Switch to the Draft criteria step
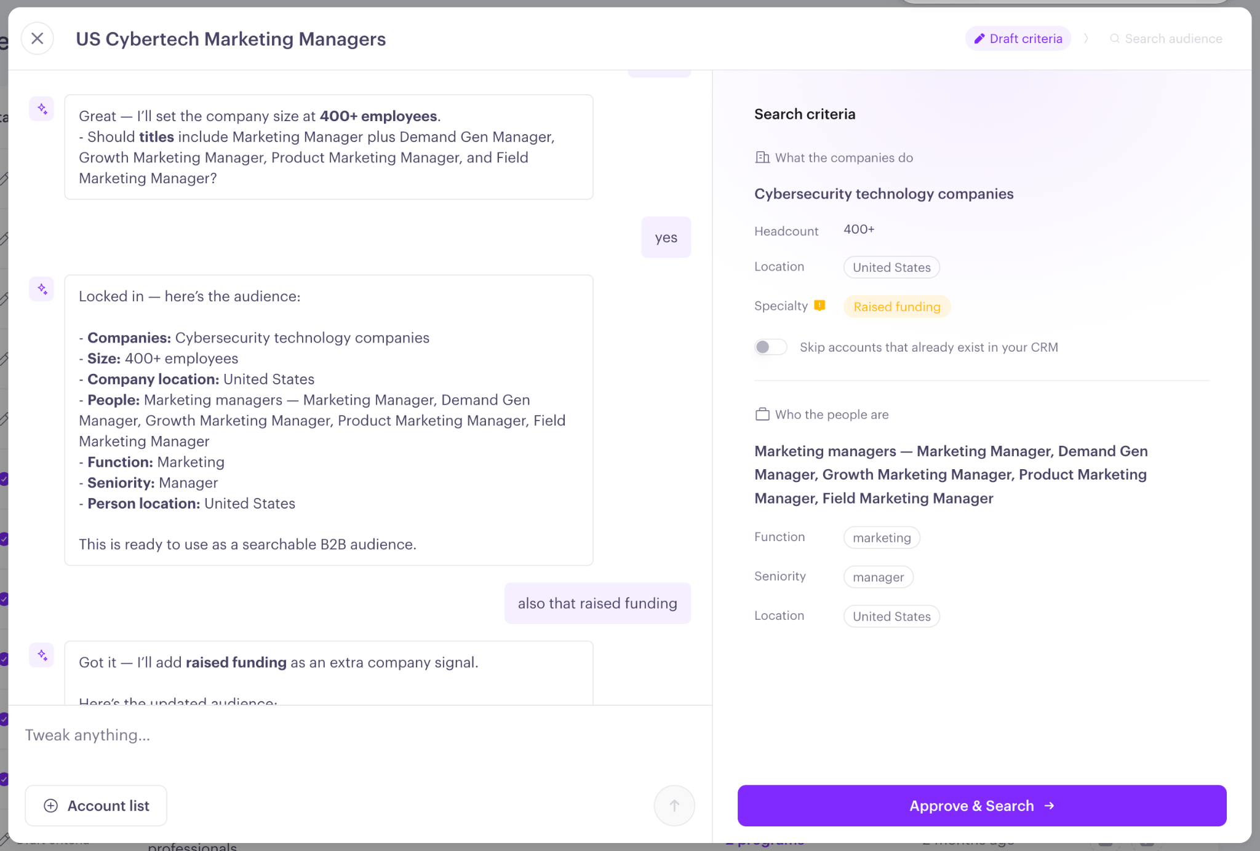 pyautogui.click(x=1018, y=39)
